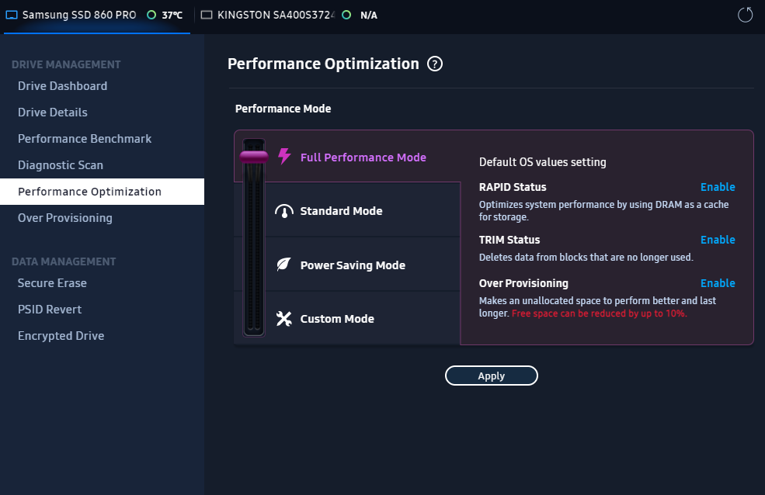Image resolution: width=765 pixels, height=495 pixels.
Task: Click the Standard Mode gauge icon
Action: pos(284,211)
